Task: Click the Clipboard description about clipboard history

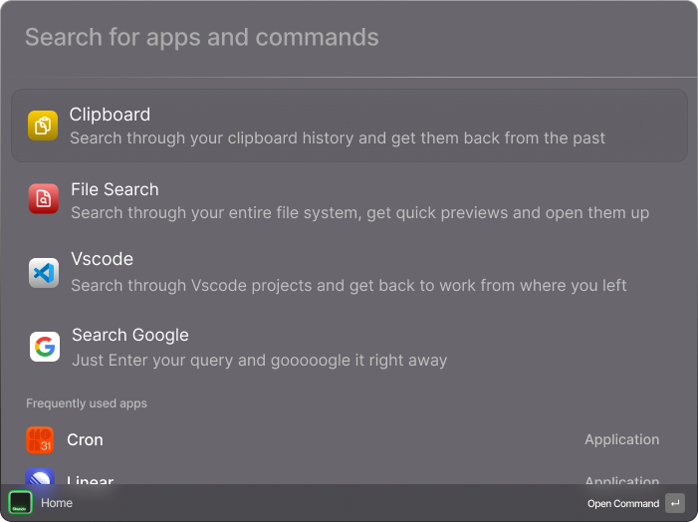Action: (x=337, y=138)
